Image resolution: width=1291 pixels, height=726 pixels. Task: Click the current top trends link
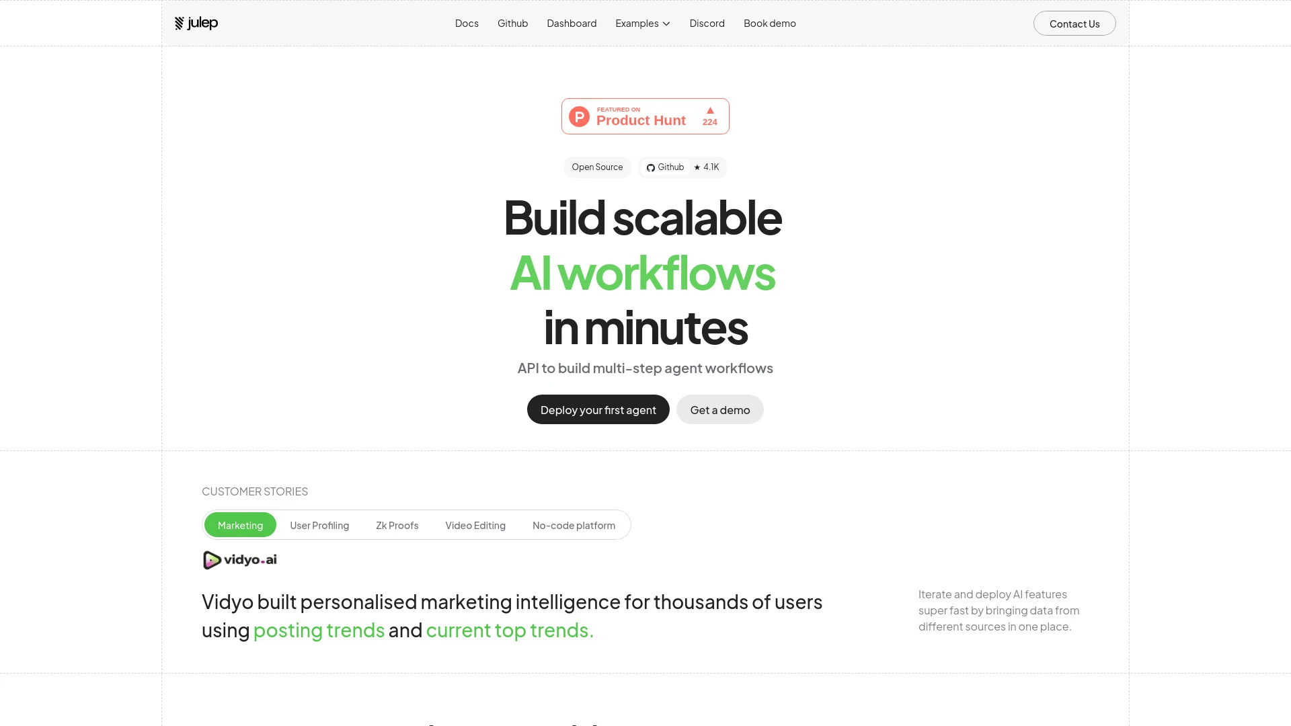click(508, 631)
